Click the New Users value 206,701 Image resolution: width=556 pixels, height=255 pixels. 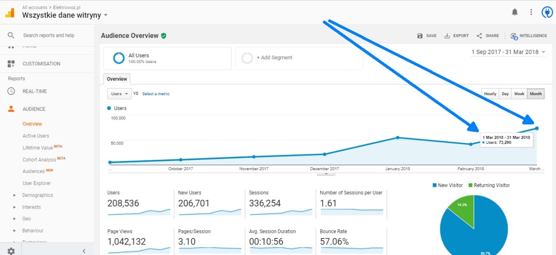[194, 203]
